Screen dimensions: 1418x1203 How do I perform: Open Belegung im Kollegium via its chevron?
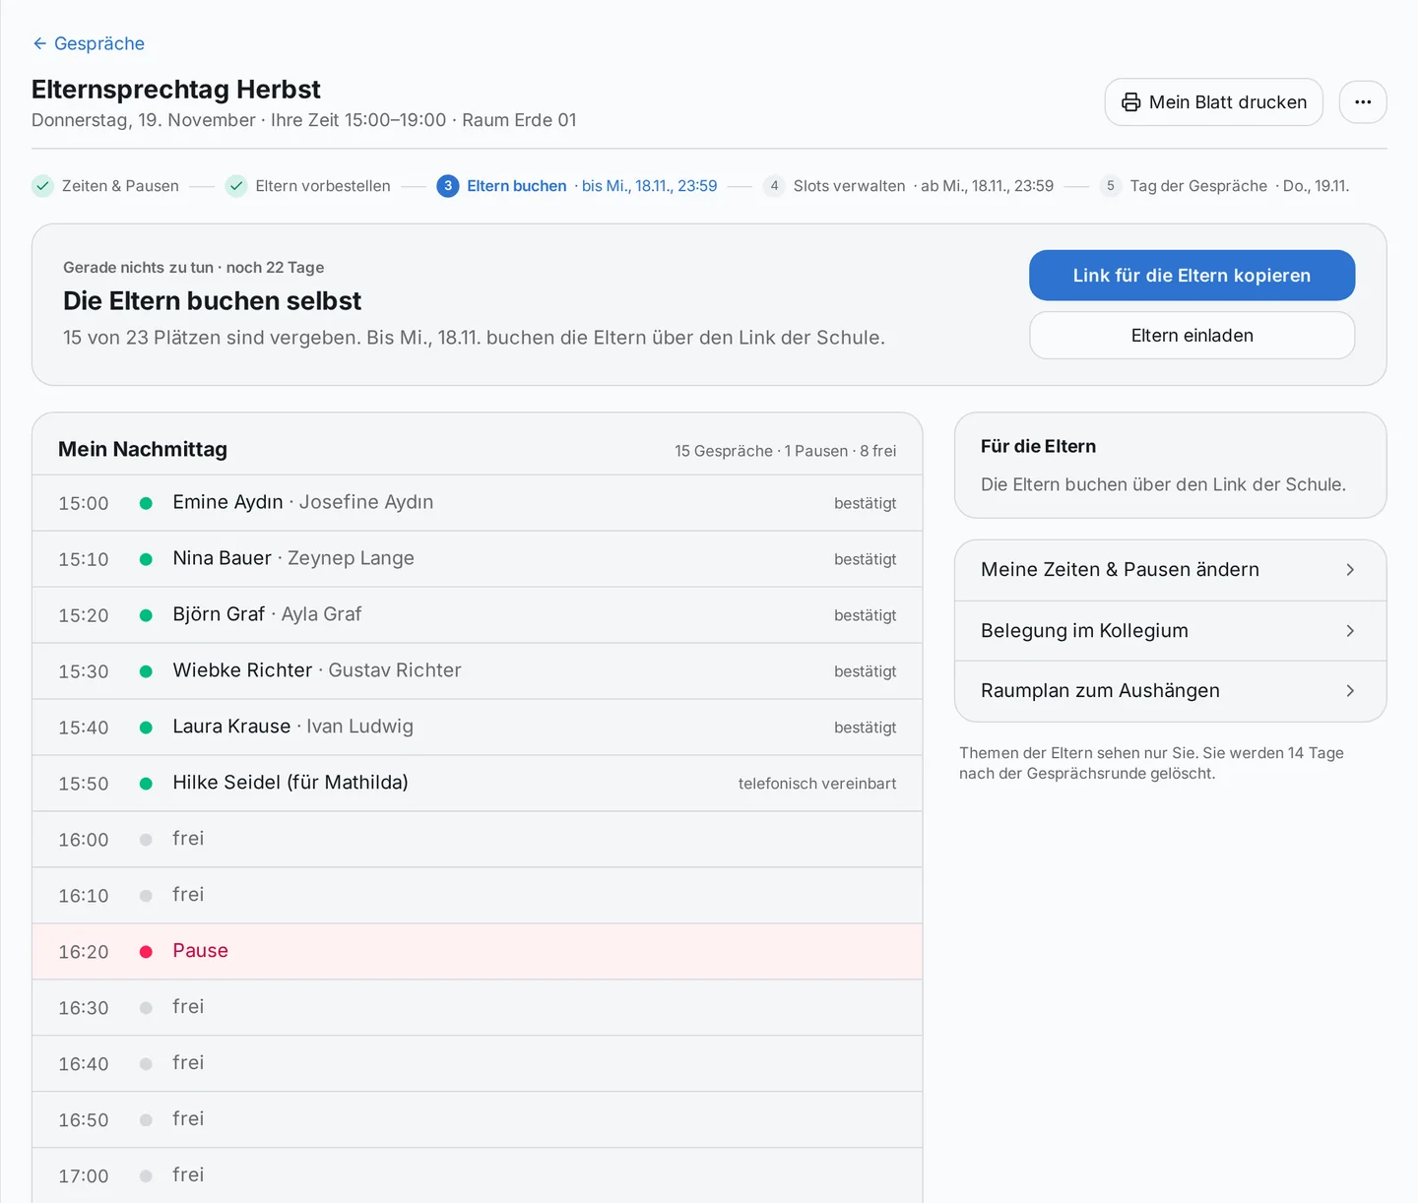coord(1350,631)
